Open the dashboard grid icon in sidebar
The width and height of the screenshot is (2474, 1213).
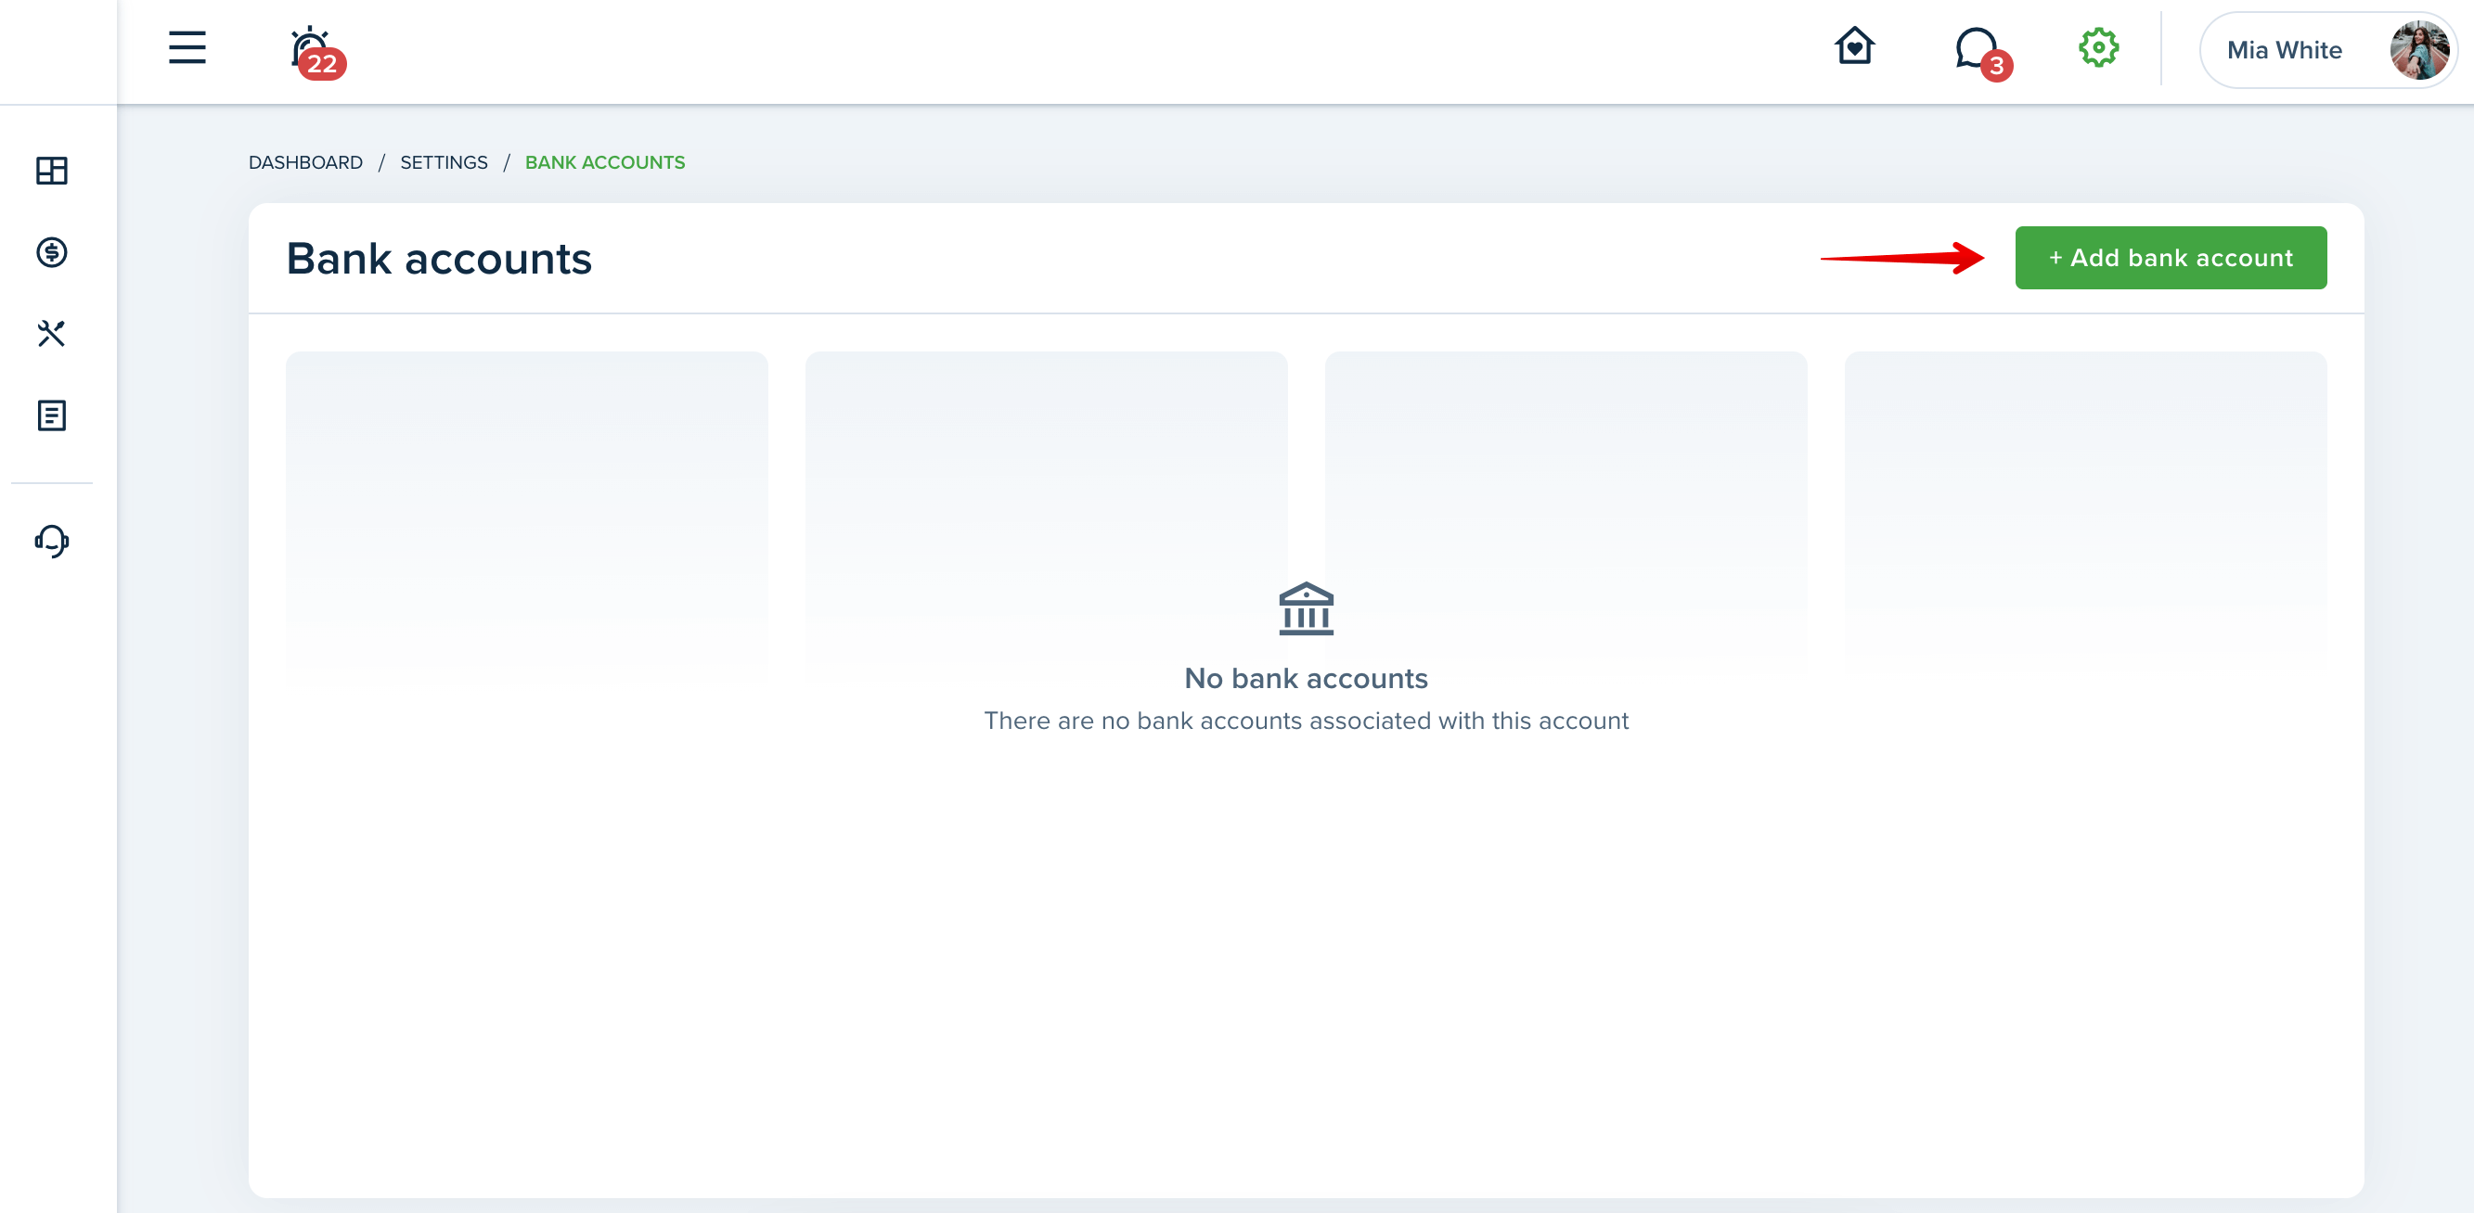click(x=52, y=171)
